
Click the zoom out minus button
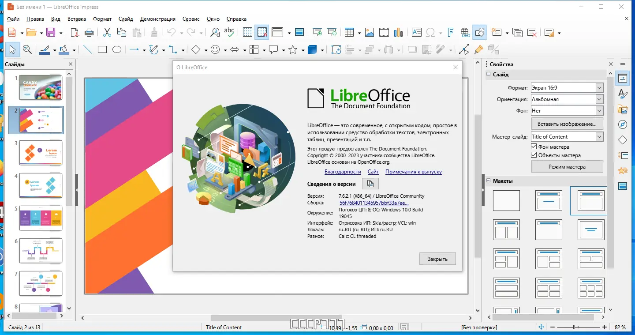click(552, 327)
